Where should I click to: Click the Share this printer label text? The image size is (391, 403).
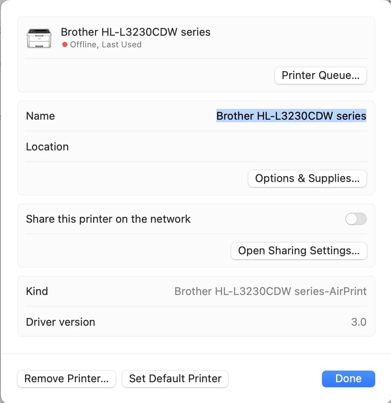pyautogui.click(x=108, y=219)
